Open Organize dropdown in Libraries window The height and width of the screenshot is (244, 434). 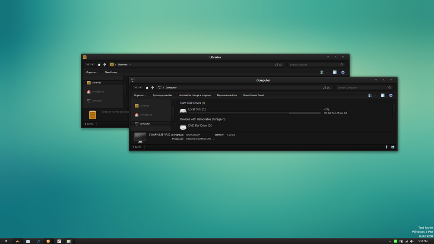(x=92, y=72)
